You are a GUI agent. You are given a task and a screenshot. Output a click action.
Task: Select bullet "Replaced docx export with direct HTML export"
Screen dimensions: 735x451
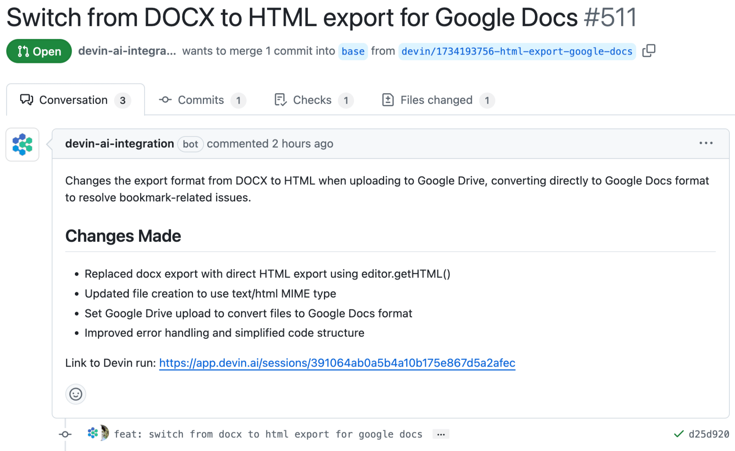[x=267, y=274]
